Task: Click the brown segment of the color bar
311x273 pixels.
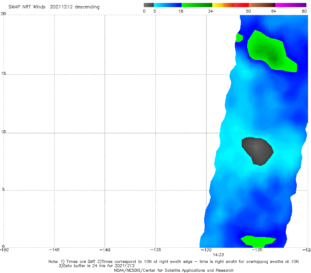Action: point(262,5)
